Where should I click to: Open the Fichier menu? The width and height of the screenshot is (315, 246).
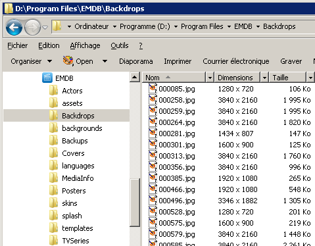[x=18, y=45]
